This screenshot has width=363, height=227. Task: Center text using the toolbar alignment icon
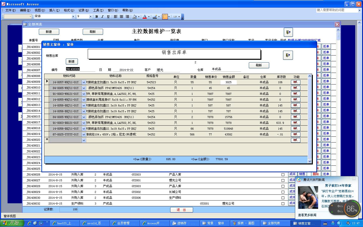[121, 17]
